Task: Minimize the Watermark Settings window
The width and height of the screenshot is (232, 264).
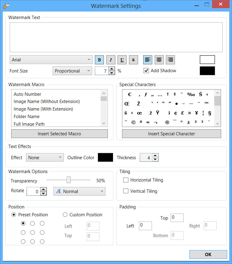Action: (196, 5)
